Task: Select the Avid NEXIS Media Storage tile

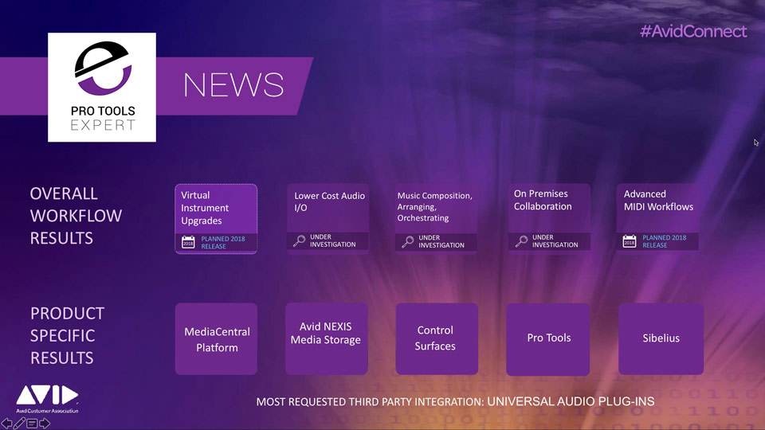Action: click(327, 339)
